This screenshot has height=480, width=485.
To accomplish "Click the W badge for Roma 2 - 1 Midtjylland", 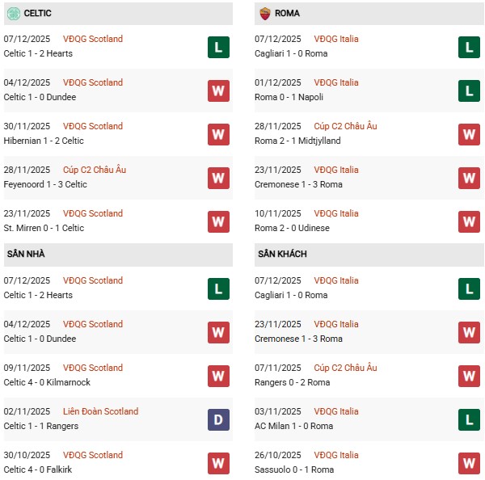I will click(469, 134).
